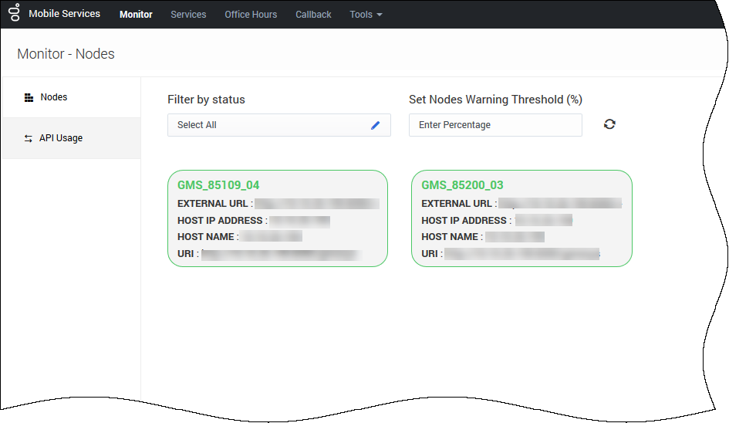Click the Enter Percentage threshold field
Image resolution: width=729 pixels, height=423 pixels.
pyautogui.click(x=495, y=125)
